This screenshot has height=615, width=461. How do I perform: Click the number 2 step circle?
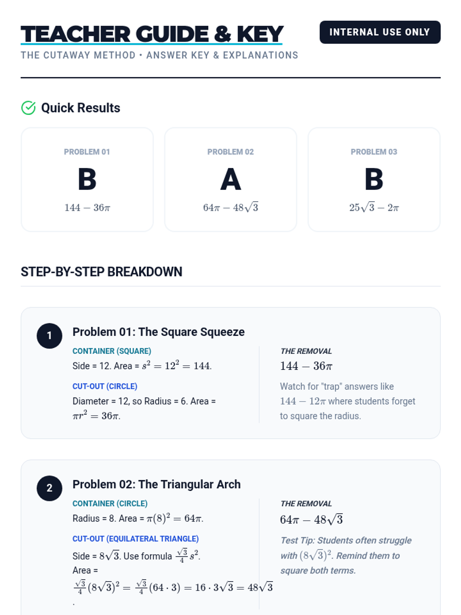click(49, 488)
